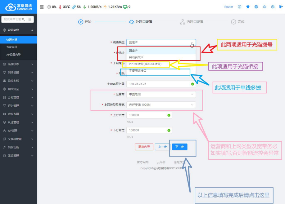Click the 主DNS服务器 input field

coord(158,84)
